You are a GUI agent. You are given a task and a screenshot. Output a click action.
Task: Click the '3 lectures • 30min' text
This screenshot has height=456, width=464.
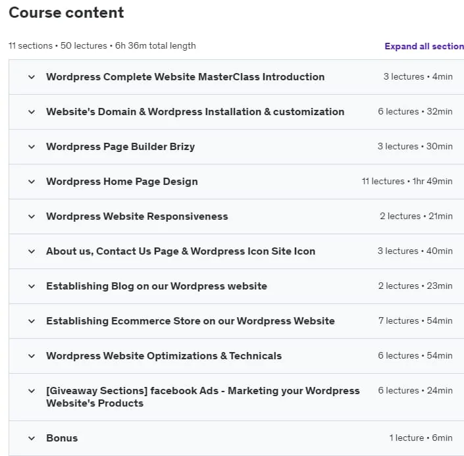[x=415, y=147]
